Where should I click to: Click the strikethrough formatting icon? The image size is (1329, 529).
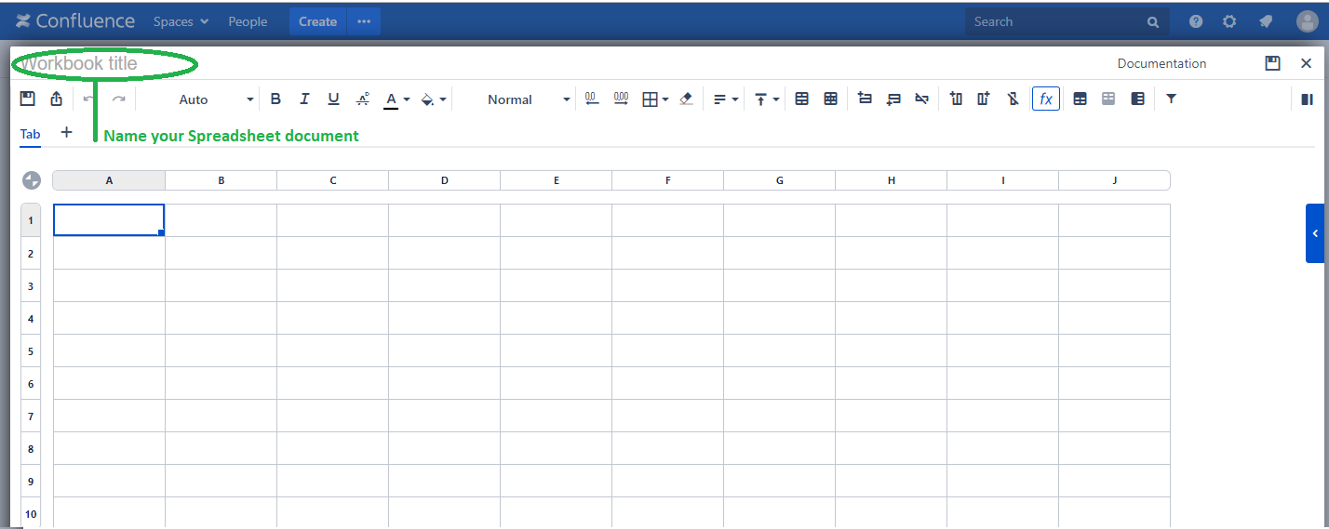tap(362, 99)
